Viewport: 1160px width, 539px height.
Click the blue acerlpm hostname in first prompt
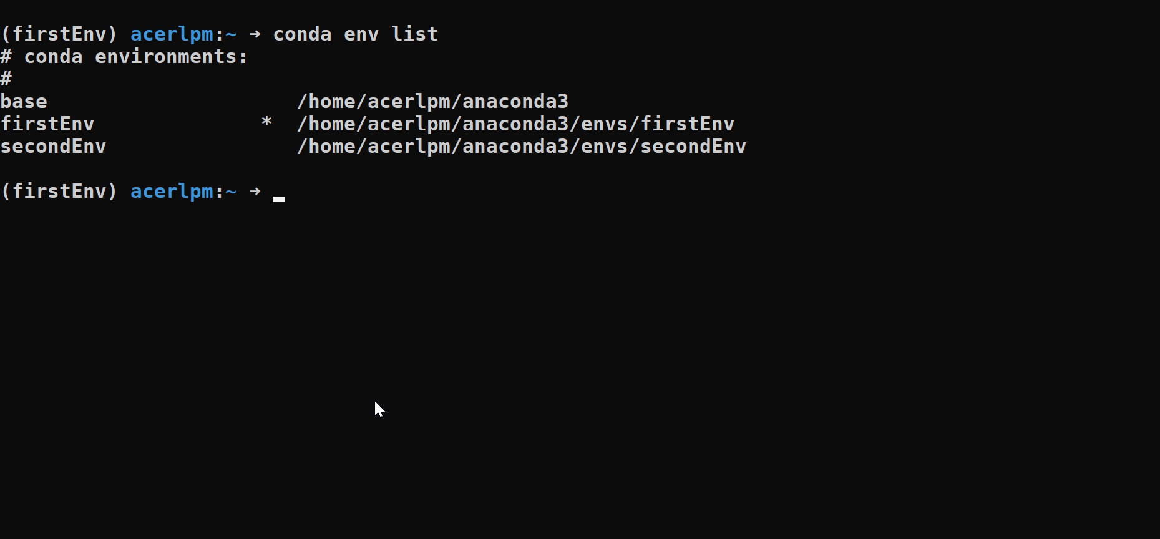tap(172, 34)
